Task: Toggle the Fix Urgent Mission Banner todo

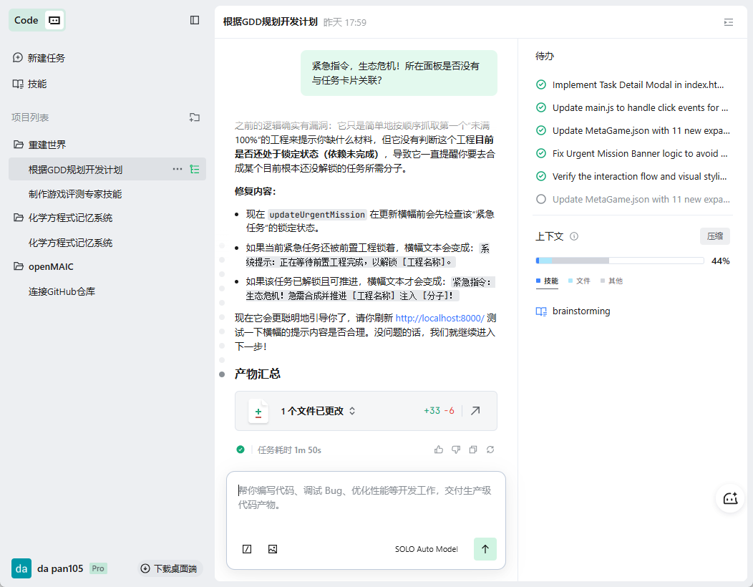Action: [x=541, y=154]
